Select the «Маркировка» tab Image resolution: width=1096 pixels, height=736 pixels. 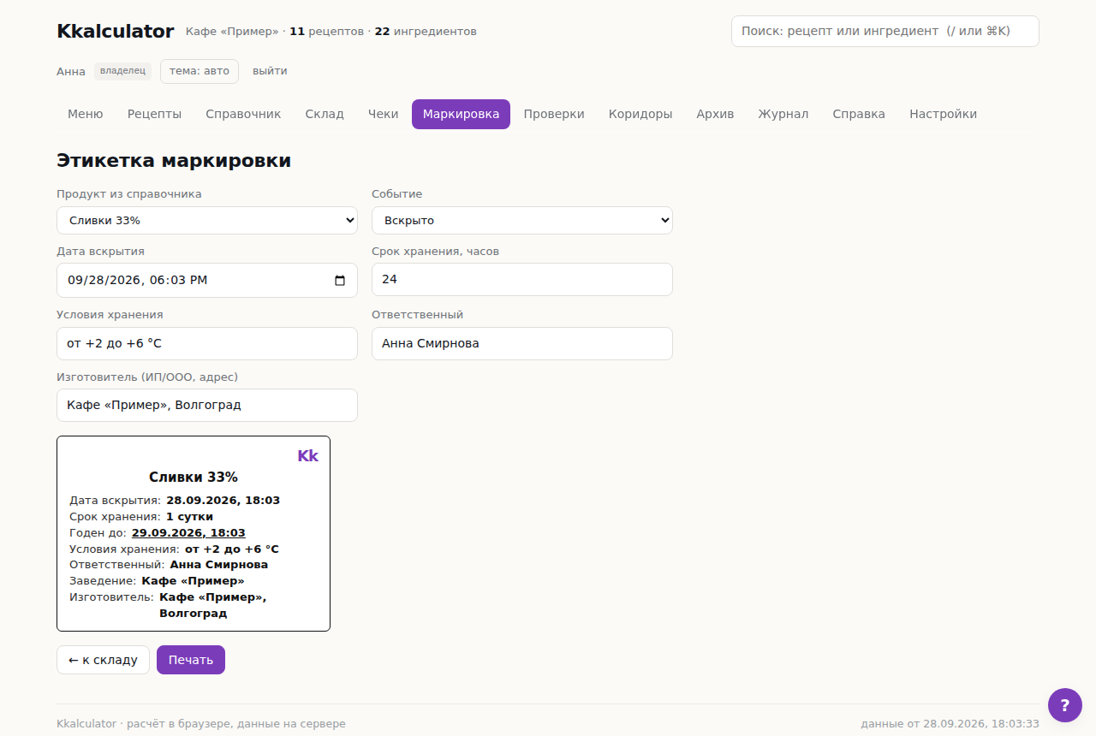(x=461, y=114)
